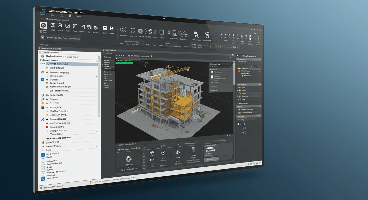The height and width of the screenshot is (200, 368).
Task: Open the camera capture tool on the ribbon
Action: click(60, 25)
